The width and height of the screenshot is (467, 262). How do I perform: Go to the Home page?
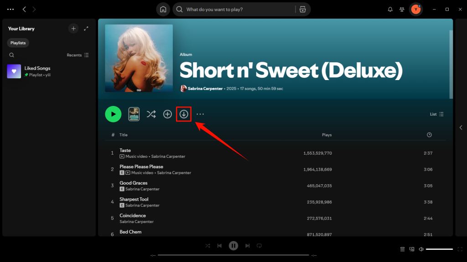(163, 9)
